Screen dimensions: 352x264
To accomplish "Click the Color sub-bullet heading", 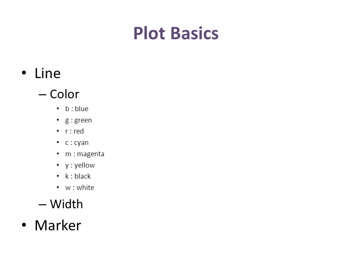I will pos(65,94).
